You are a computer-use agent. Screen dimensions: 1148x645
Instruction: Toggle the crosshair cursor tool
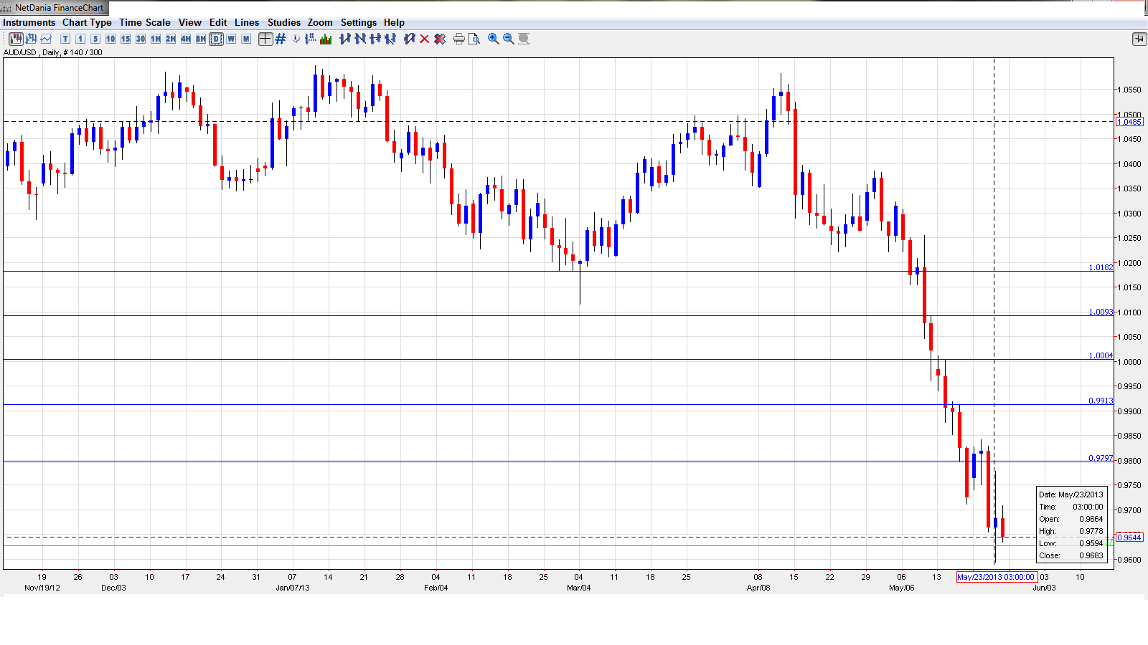tap(265, 39)
